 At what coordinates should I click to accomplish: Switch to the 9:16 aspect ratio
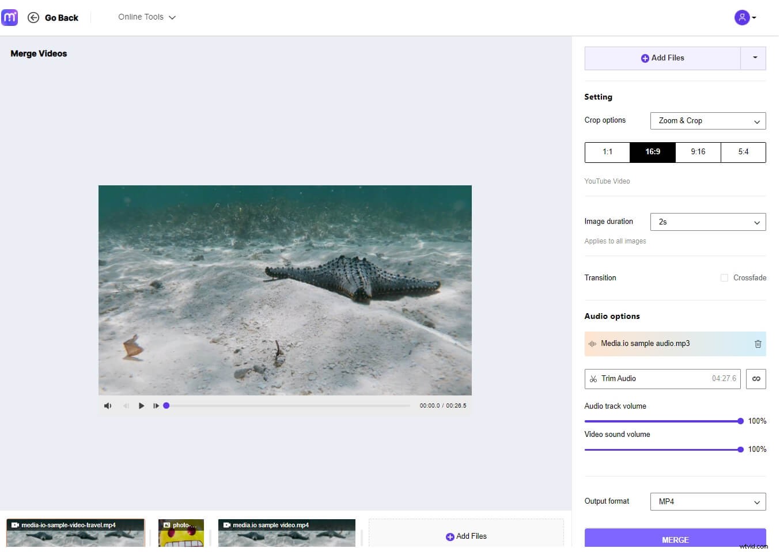[698, 152]
